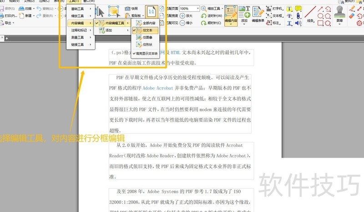Follow the Adobe Acrobat link in document
The height and width of the screenshot is (212, 364).
(158, 88)
